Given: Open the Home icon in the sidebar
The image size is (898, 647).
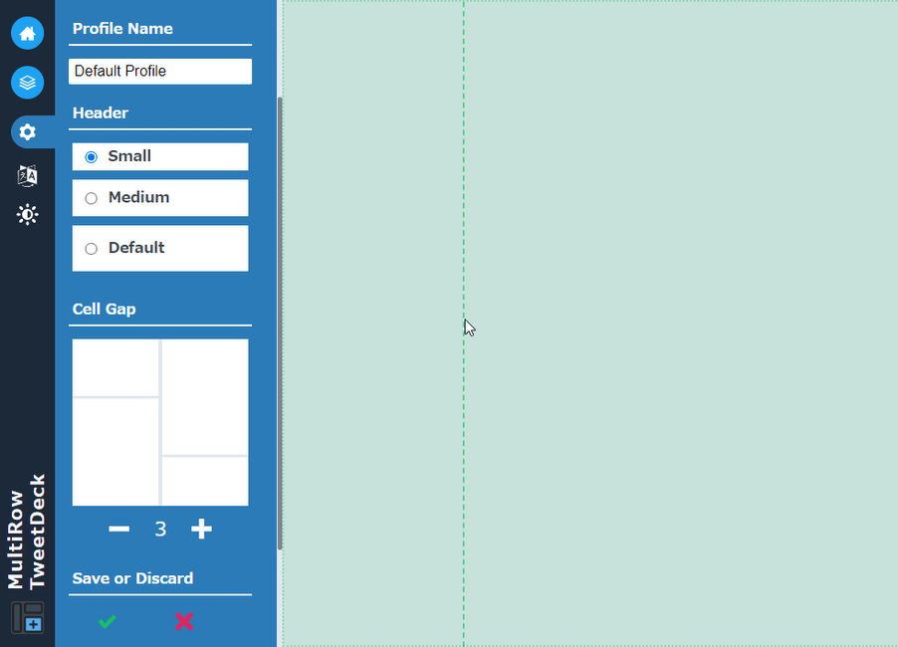Looking at the screenshot, I should pyautogui.click(x=27, y=33).
